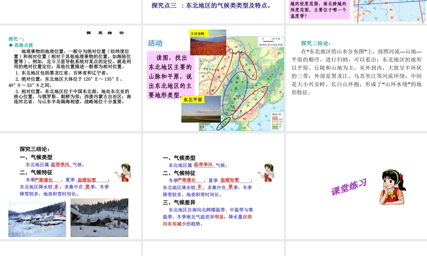The width and height of the screenshot is (427, 256).
Task: Select the 课堂练习 slide thumbnail
Action: pyautogui.click(x=357, y=186)
